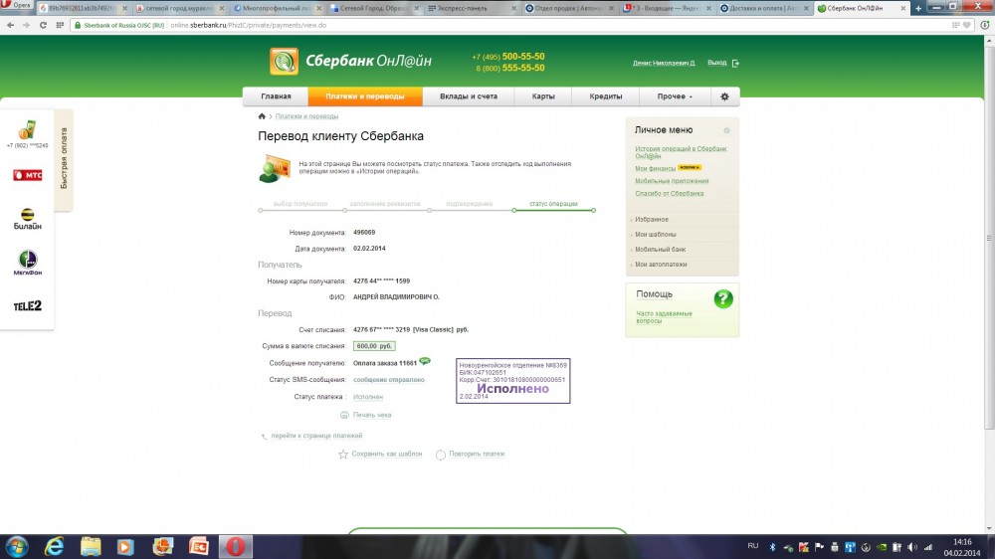
Task: Click the статус операции progress step
Action: pos(553,204)
